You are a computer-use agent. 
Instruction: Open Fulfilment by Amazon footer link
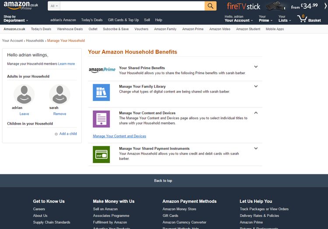coord(110,222)
